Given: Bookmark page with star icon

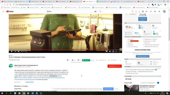Looking at the screenshot, I should (149, 5).
